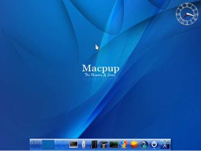This screenshot has width=201, height=151.
Task: Open the network antenna connection icon
Action: (x=165, y=144)
